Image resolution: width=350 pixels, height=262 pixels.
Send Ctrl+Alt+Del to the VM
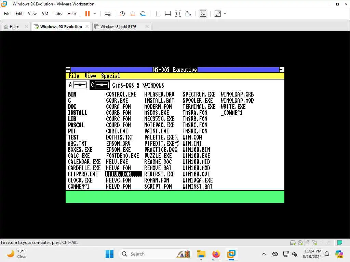point(108,14)
